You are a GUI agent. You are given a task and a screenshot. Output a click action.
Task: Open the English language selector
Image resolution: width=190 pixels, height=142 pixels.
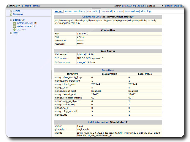[x=155, y=6]
